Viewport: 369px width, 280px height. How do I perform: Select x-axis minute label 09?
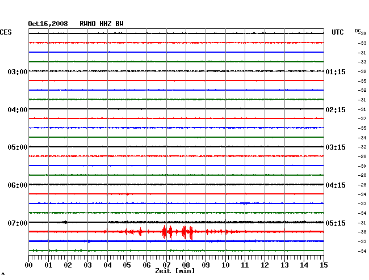206,265
